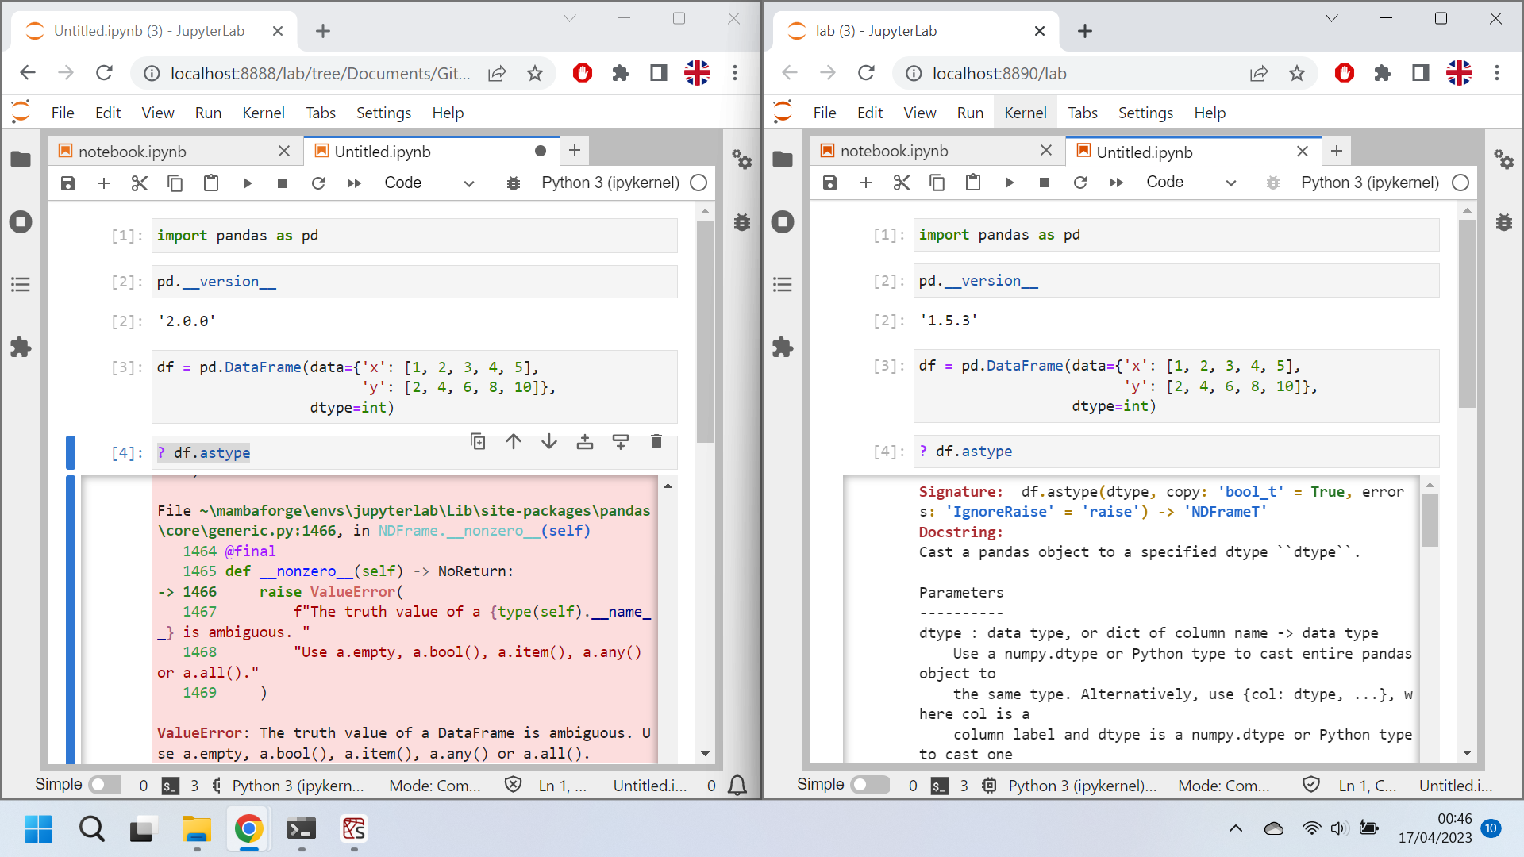Run selected cell in right notebook toolbar
This screenshot has height=857, width=1524.
tap(1009, 183)
